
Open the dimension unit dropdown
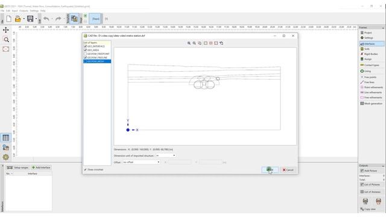[x=166, y=156]
